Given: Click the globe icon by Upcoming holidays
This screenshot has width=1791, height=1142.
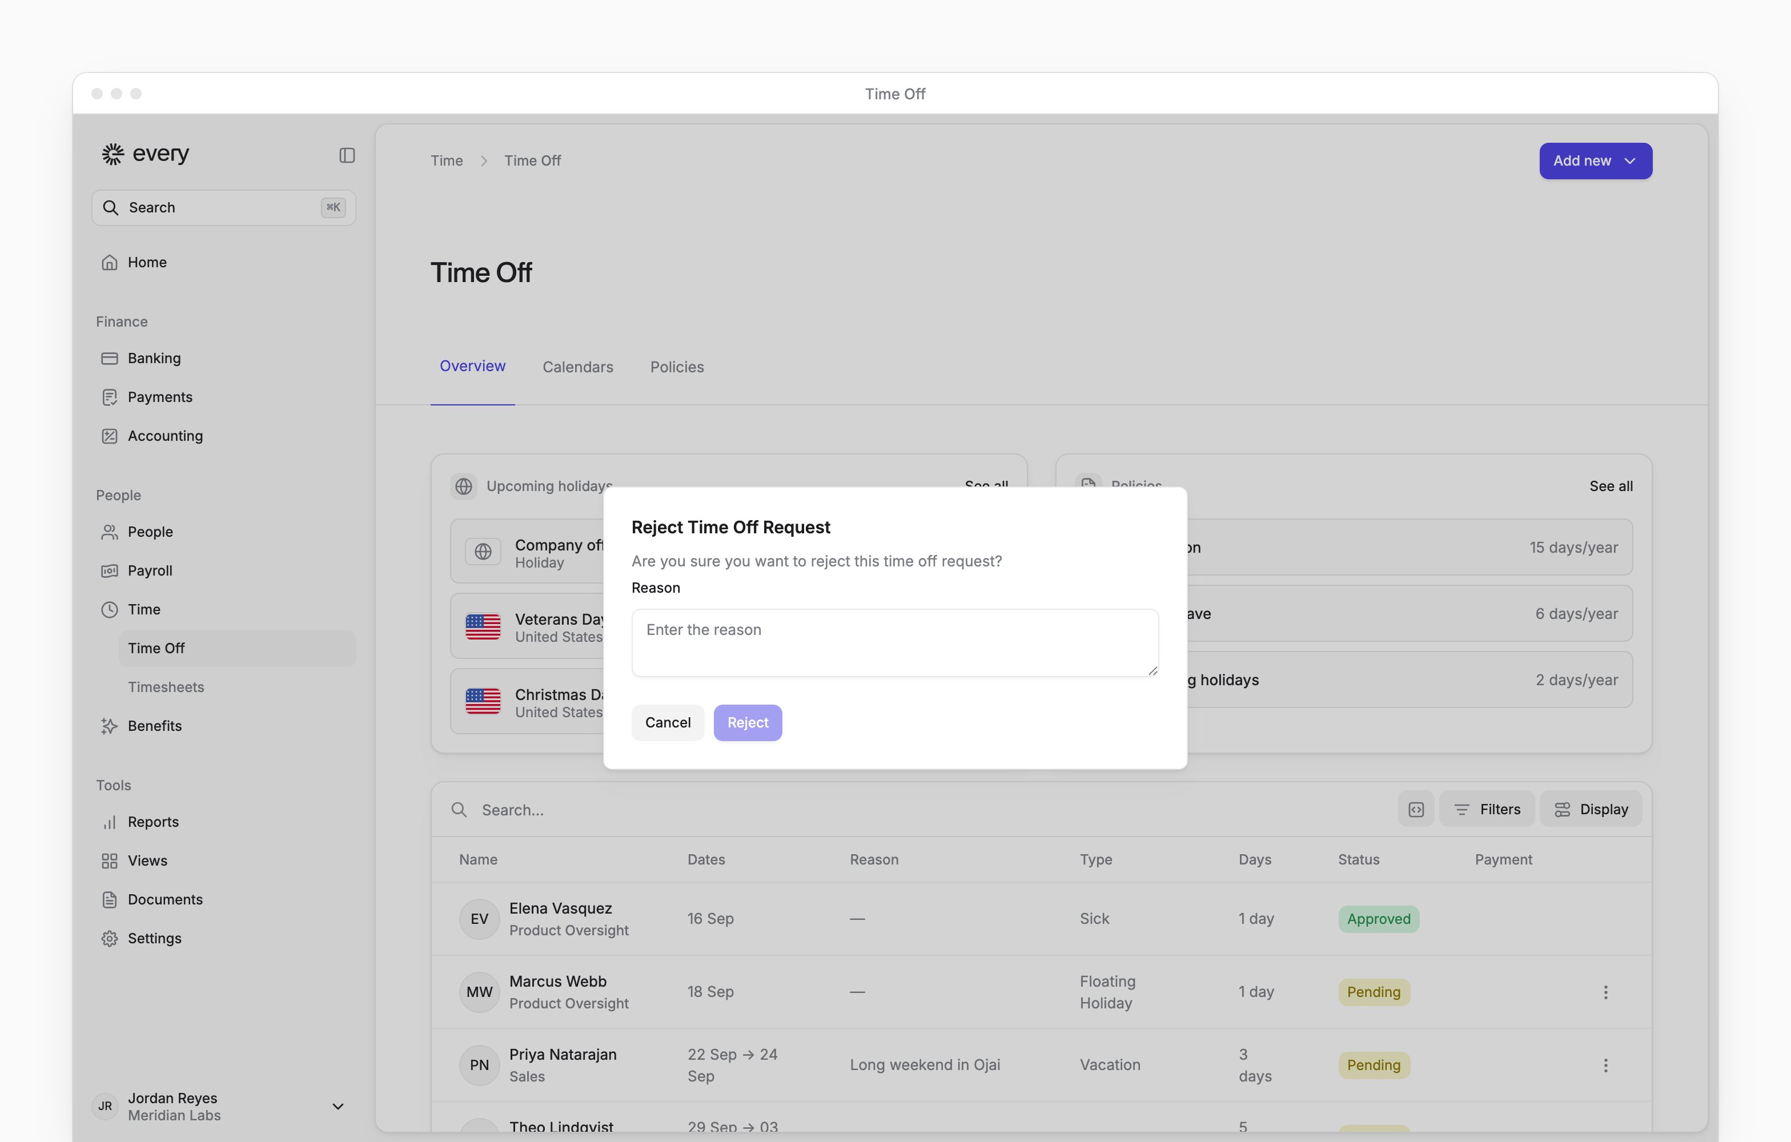Looking at the screenshot, I should 463,486.
